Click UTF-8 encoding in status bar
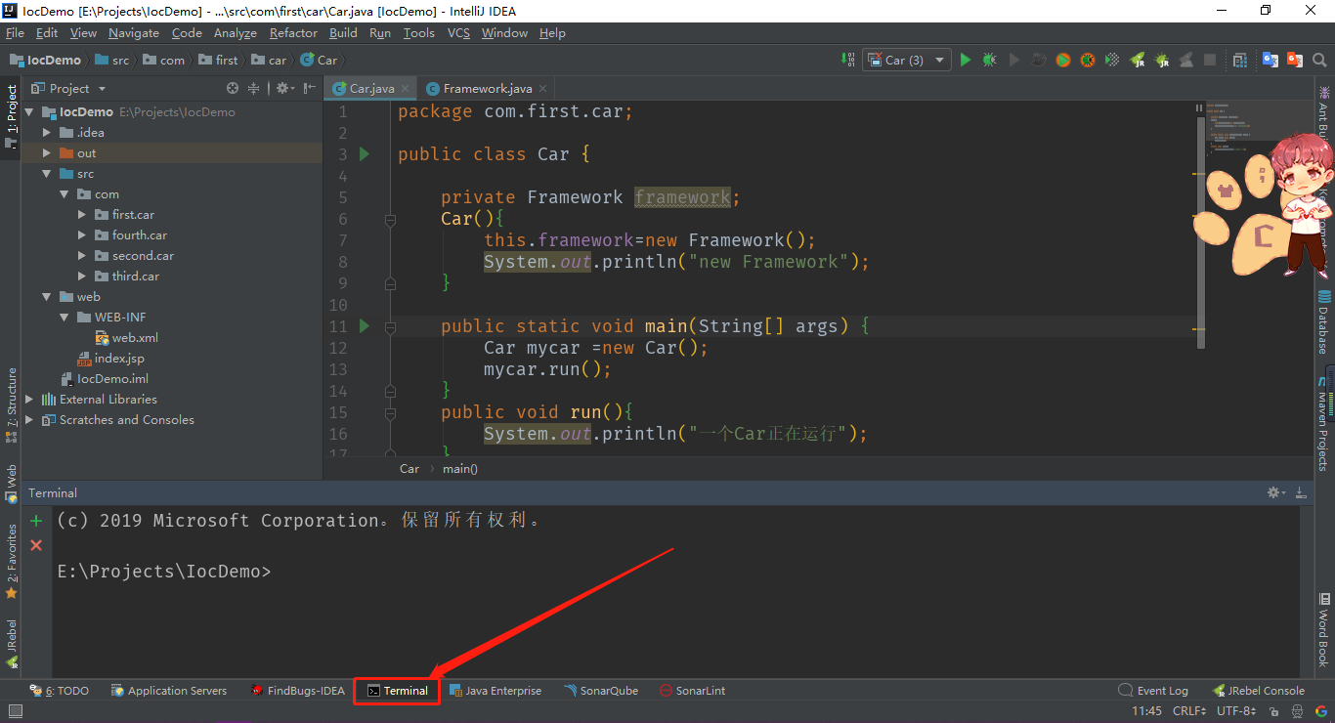 point(1237,711)
